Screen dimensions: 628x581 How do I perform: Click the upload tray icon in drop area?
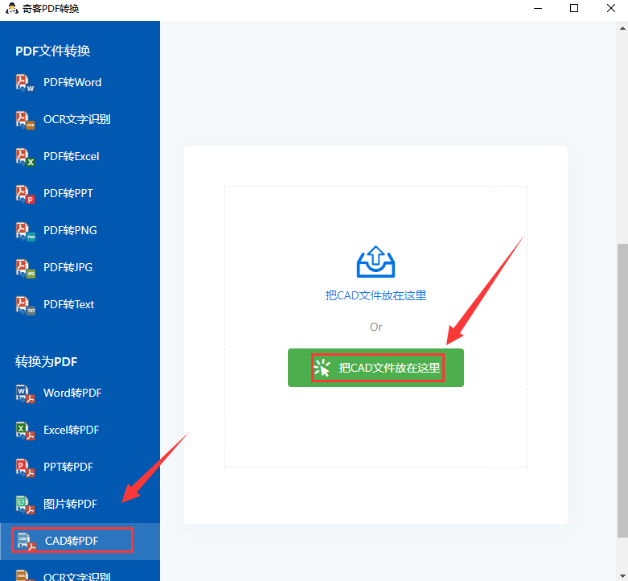pos(376,262)
